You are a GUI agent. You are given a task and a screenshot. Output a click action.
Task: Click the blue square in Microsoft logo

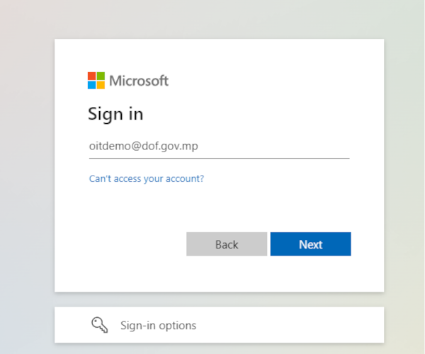91,85
